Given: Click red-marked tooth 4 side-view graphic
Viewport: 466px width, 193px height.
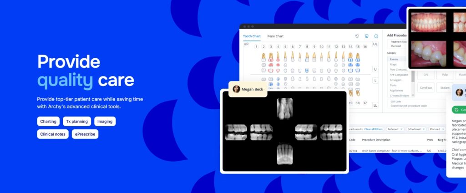Looking at the screenshot, I should click(278, 56).
